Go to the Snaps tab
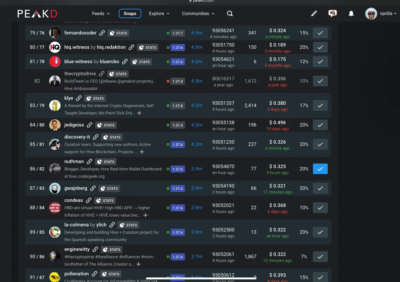 coord(130,13)
